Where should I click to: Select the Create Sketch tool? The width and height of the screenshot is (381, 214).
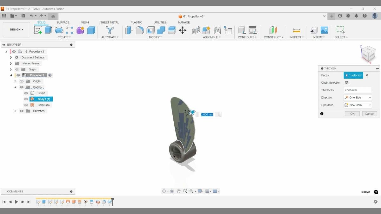[x=38, y=29]
